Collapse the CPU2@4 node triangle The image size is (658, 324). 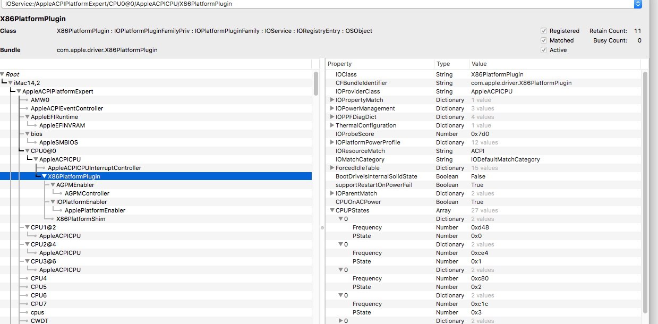pos(28,244)
